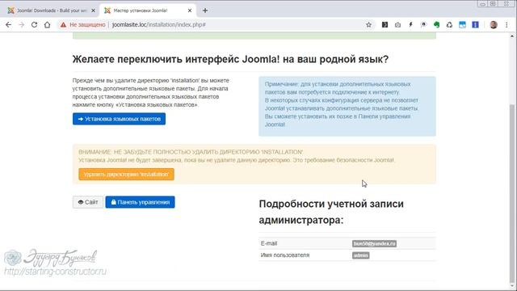The height and width of the screenshot is (291, 517).
Task: Click the language switch heading text
Action: pyautogui.click(x=230, y=59)
